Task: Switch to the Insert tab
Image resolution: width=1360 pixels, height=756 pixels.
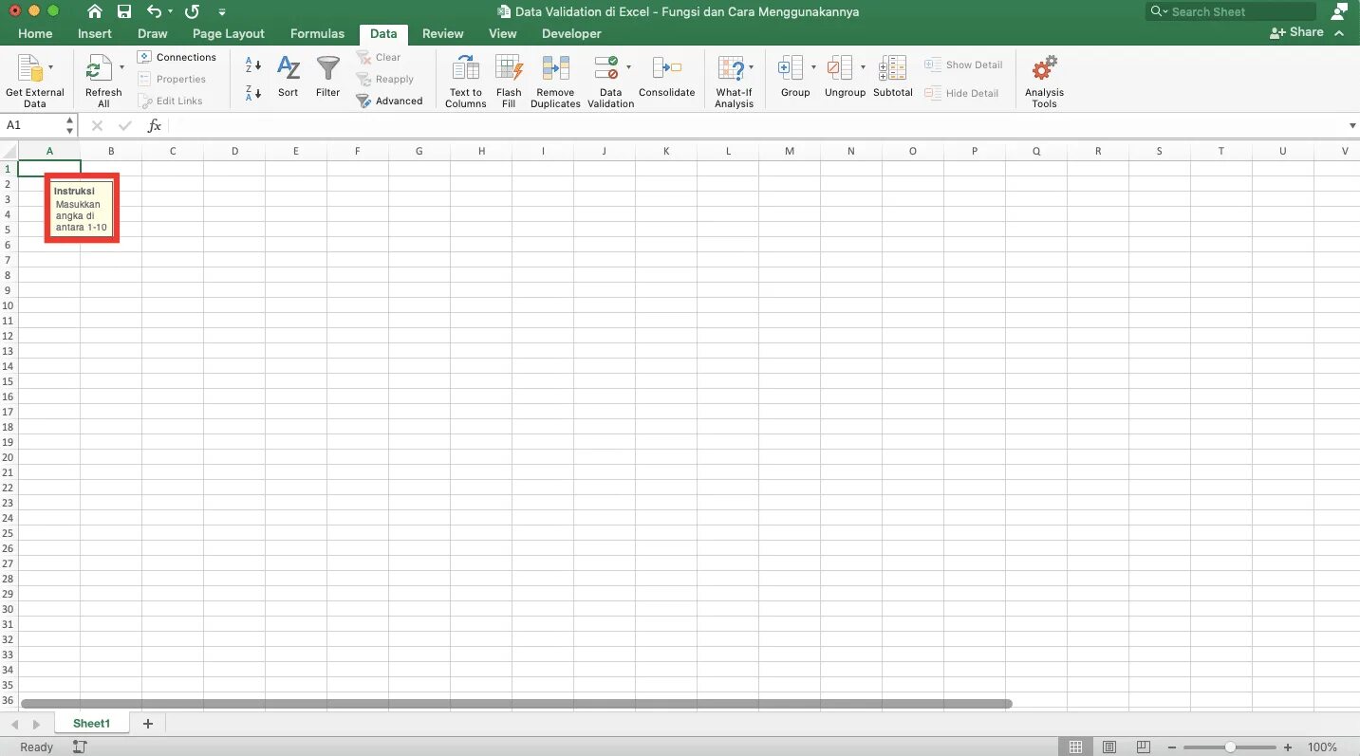Action: (x=94, y=33)
